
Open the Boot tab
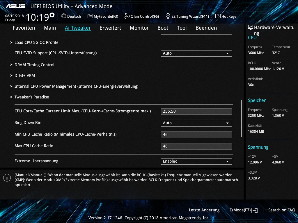(x=163, y=28)
